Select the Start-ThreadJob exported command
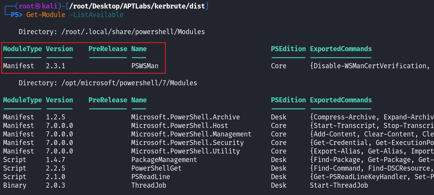This screenshot has height=195, width=434. [339, 185]
